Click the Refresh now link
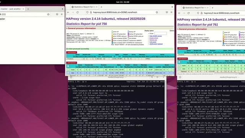The height and width of the screenshot is (138, 245). 153,40
